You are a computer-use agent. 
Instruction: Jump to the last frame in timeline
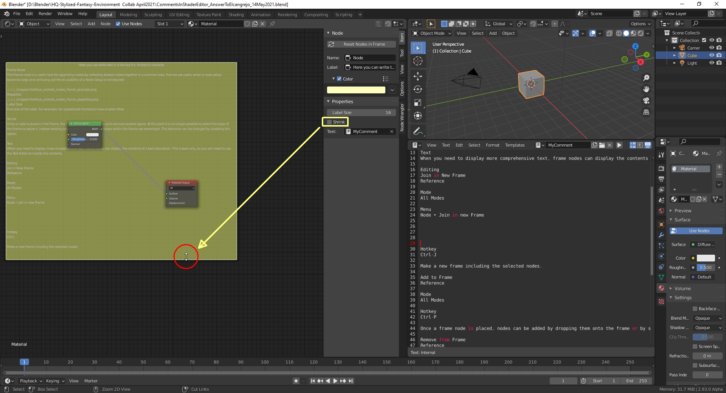[351, 381]
